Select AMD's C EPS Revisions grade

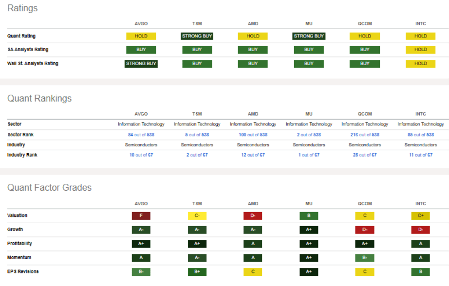click(x=253, y=272)
